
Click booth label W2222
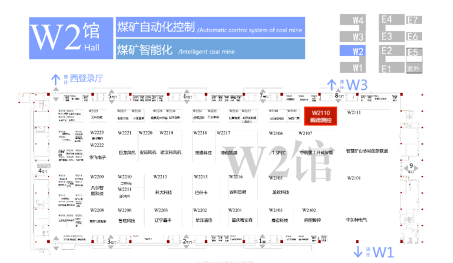97,145
